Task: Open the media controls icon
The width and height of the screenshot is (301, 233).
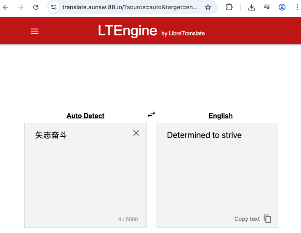Action: 267,7
